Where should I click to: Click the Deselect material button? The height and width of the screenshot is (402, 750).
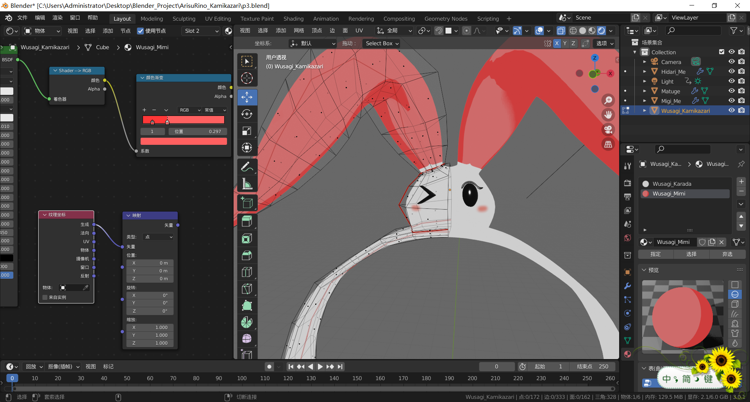tap(727, 254)
